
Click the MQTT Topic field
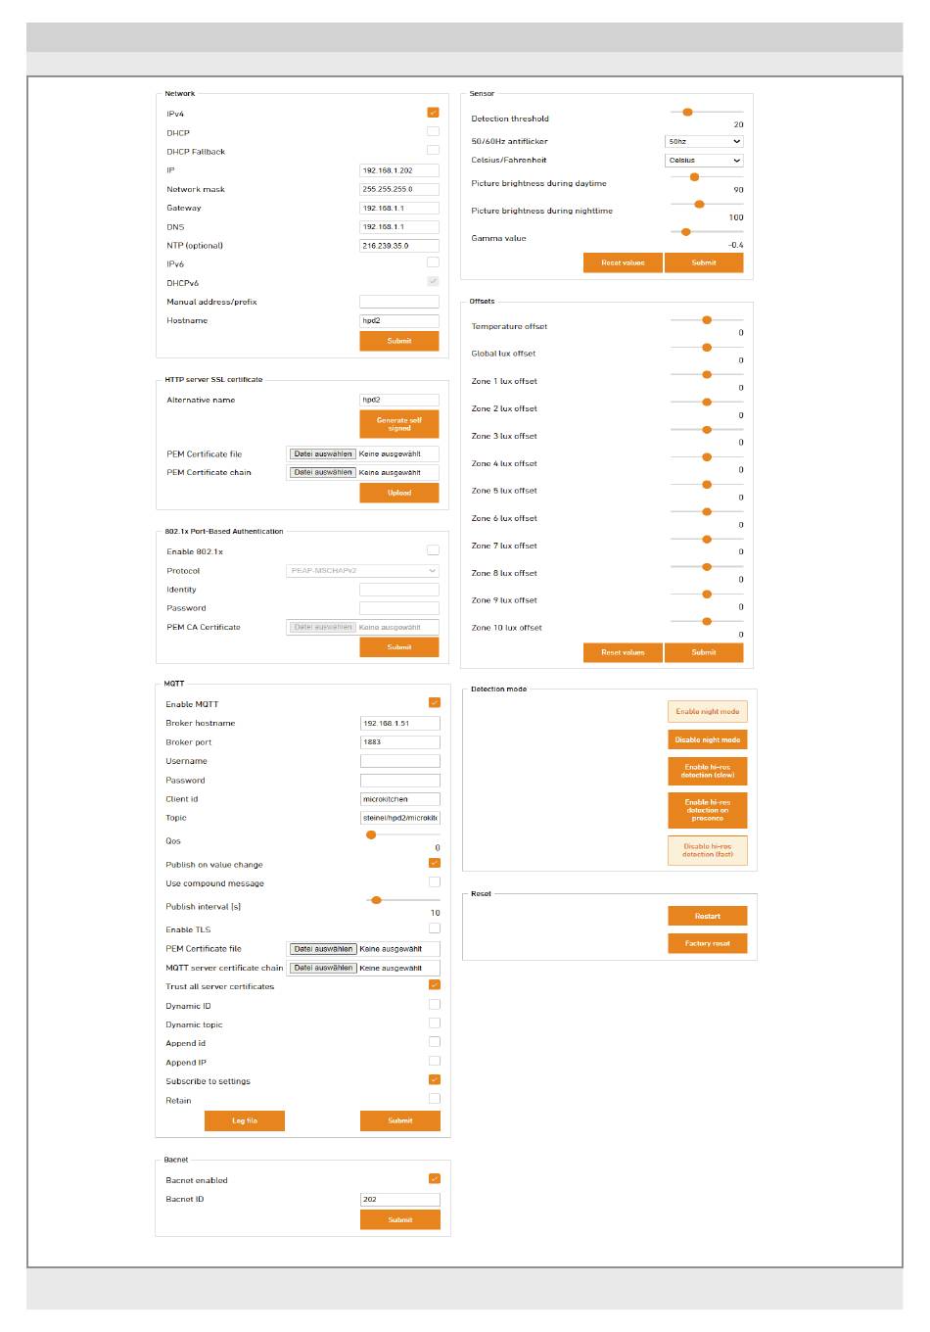coord(400,818)
